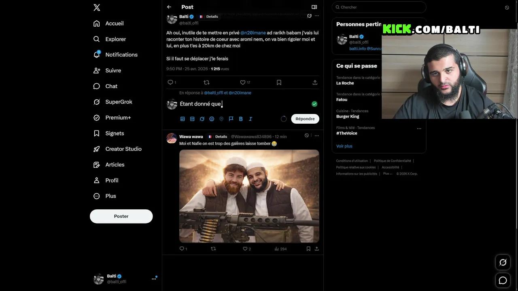518x291 pixels.
Task: Open more options for Balti's post
Action: (x=317, y=16)
